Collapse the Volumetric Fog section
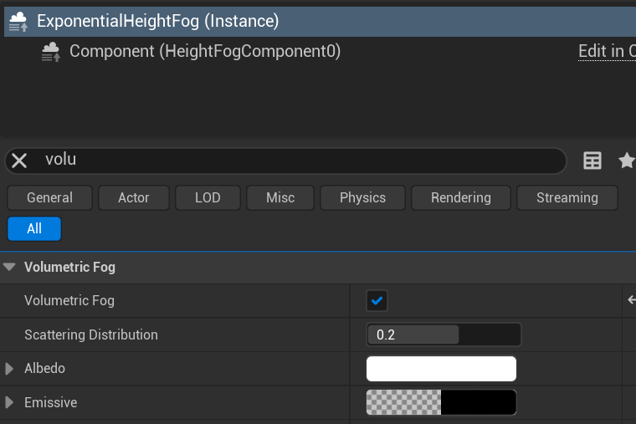The width and height of the screenshot is (636, 424). tap(10, 268)
